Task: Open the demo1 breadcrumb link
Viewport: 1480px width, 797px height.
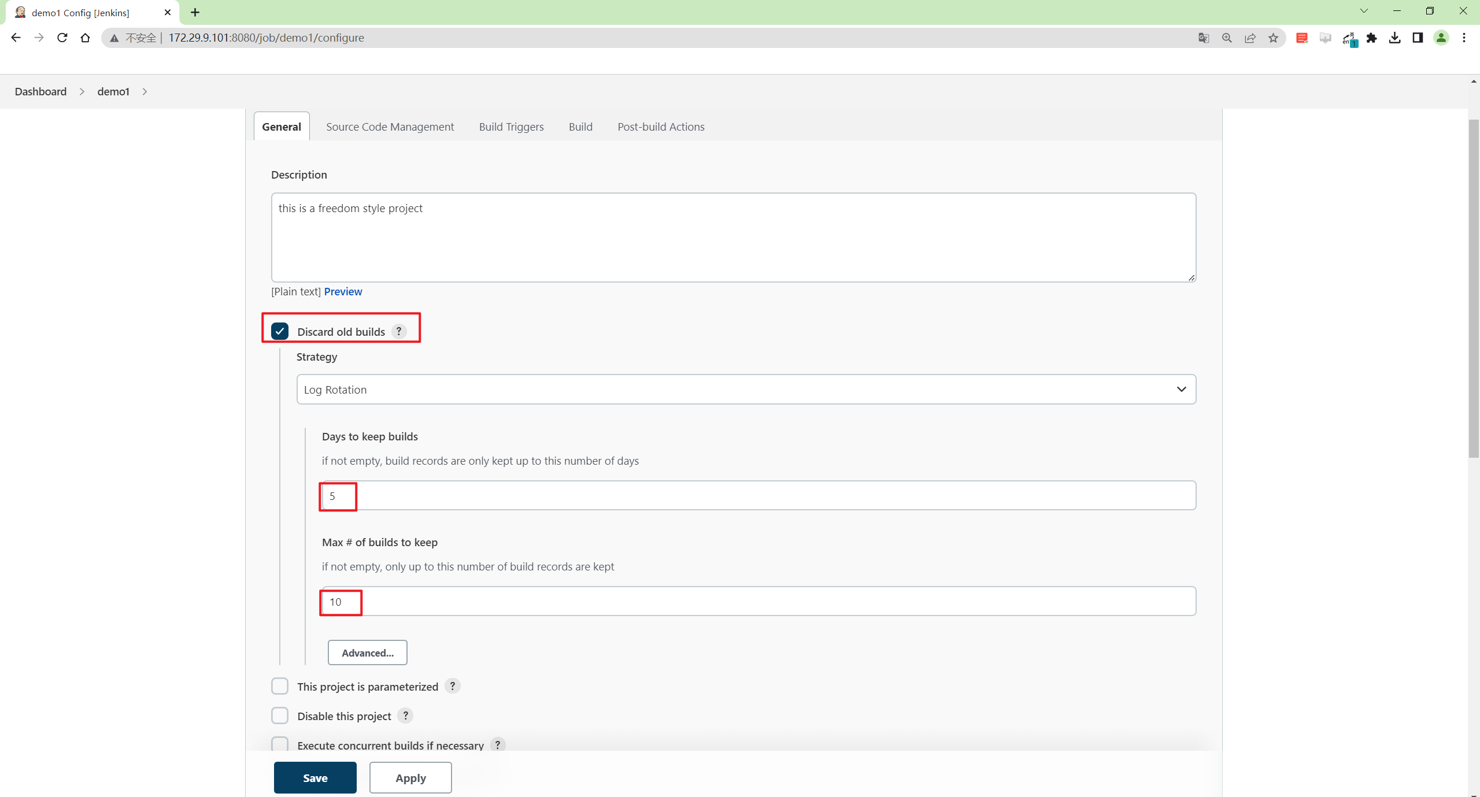Action: [x=113, y=91]
